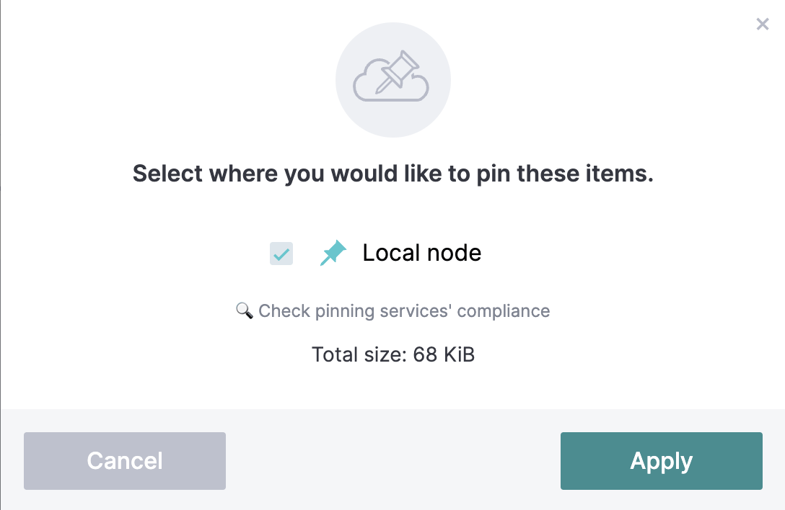Image resolution: width=785 pixels, height=510 pixels.
Task: Cancel the pinning dialog
Action: click(x=124, y=461)
